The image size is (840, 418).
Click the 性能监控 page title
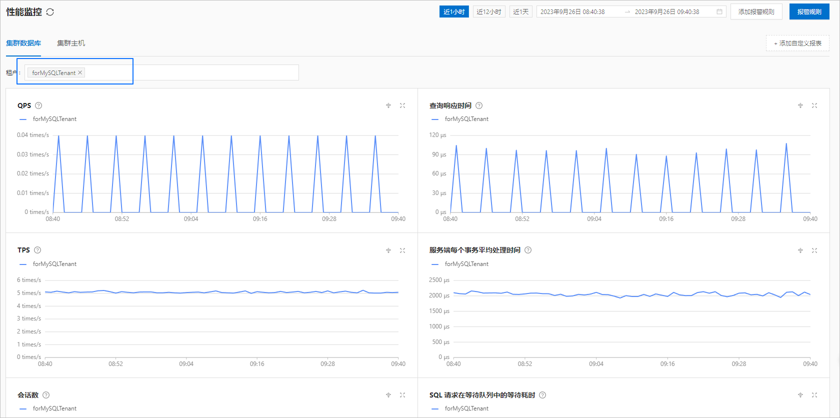point(24,11)
